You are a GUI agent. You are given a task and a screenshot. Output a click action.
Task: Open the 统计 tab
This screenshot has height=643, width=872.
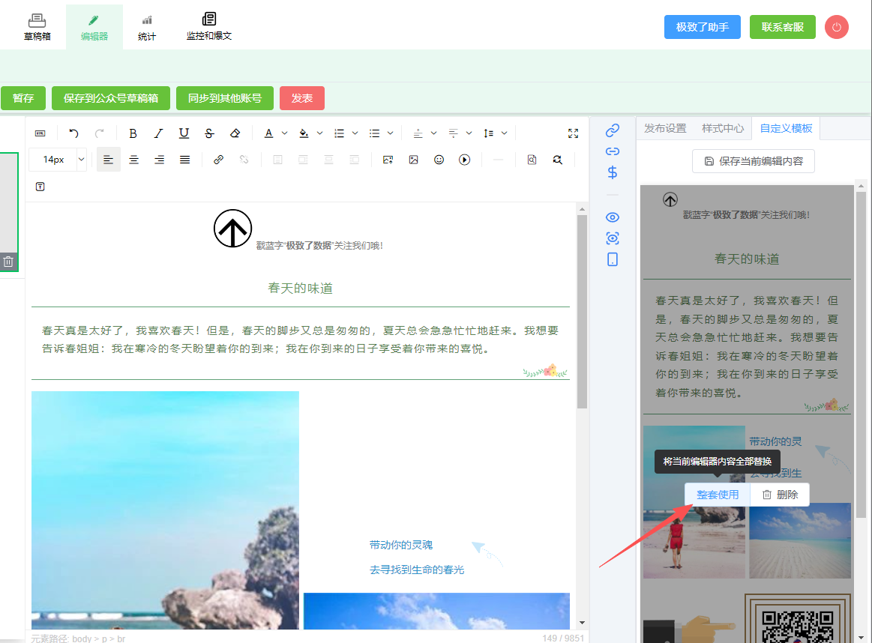[x=147, y=27]
